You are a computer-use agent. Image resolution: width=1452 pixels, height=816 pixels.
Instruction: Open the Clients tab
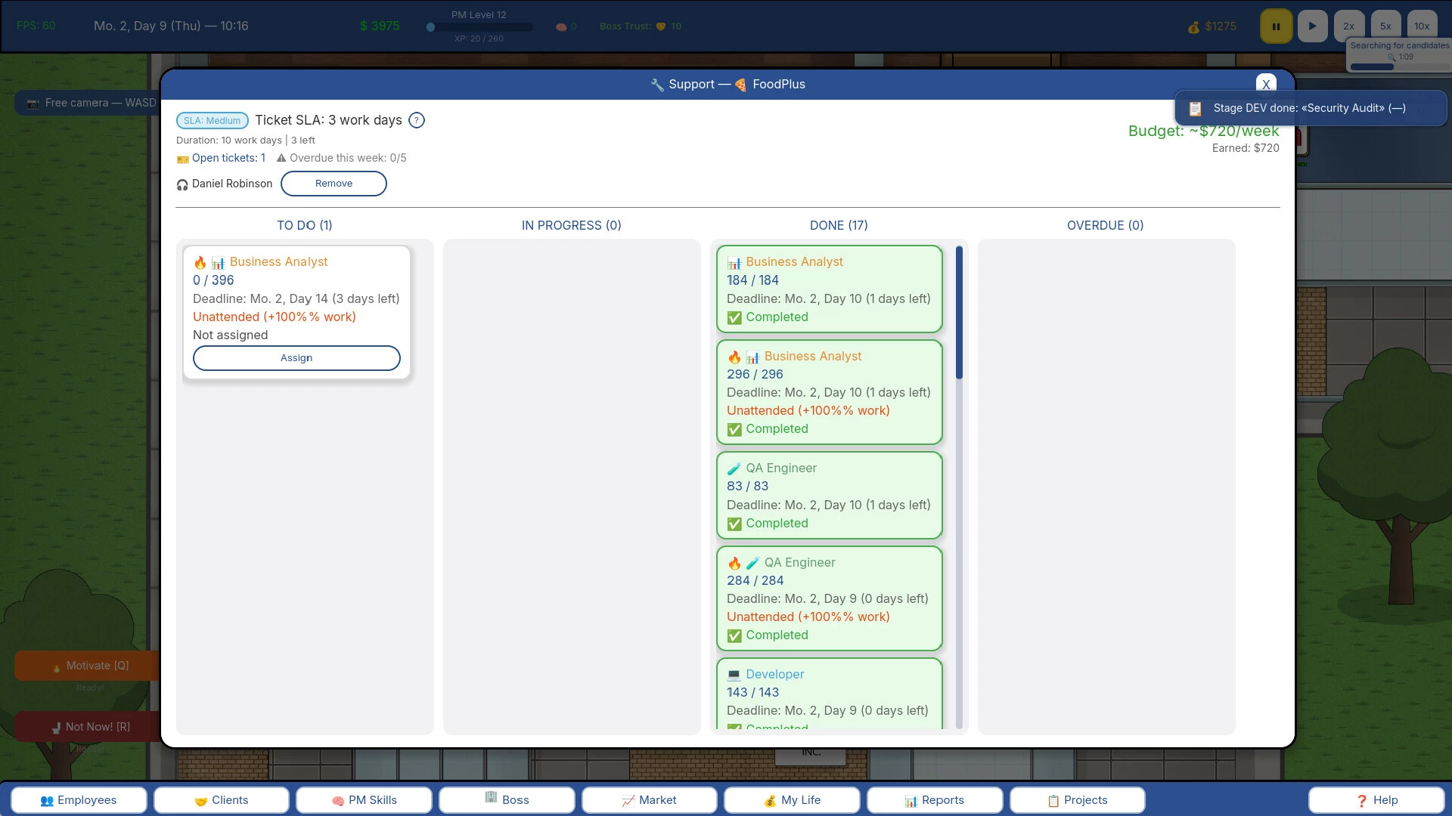point(222,800)
